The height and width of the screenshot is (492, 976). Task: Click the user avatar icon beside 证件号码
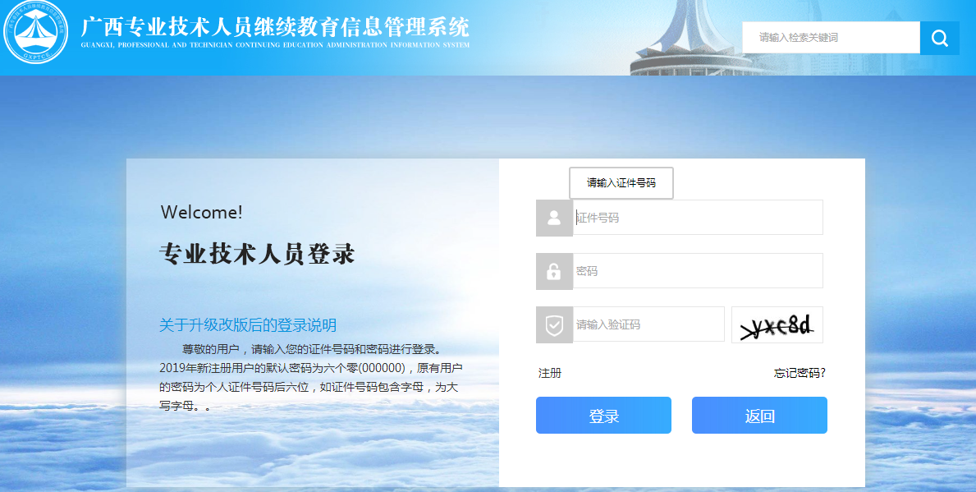tap(554, 218)
